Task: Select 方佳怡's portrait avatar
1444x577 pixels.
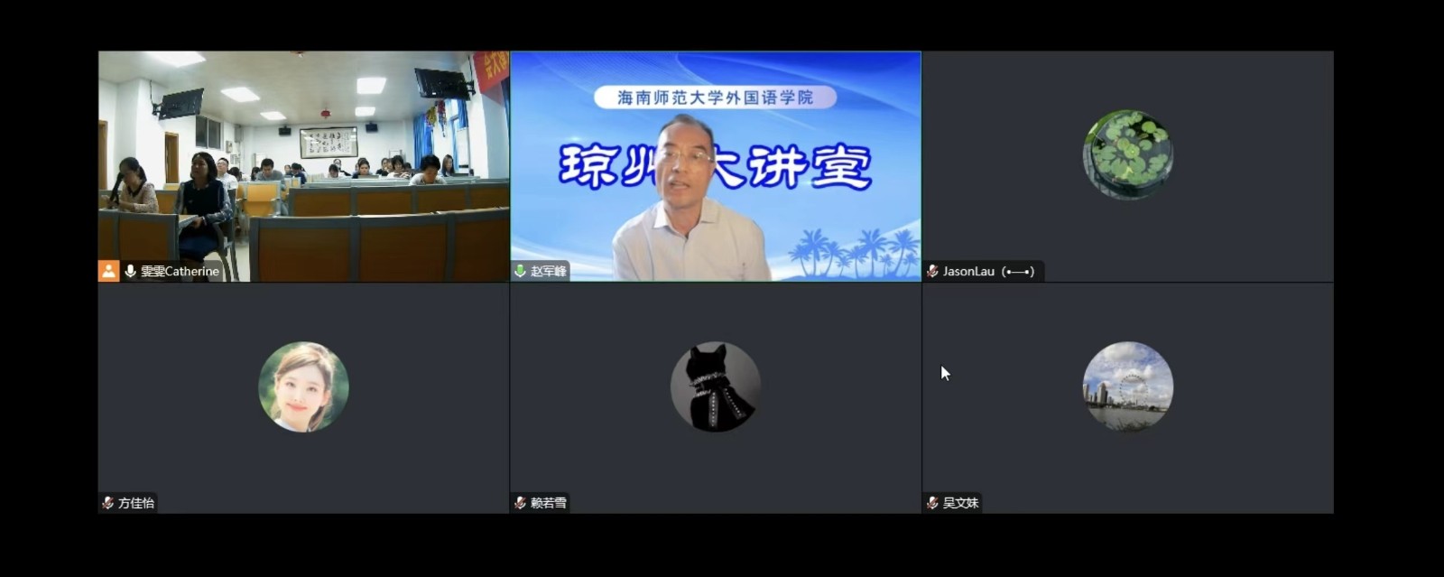Action: click(303, 386)
